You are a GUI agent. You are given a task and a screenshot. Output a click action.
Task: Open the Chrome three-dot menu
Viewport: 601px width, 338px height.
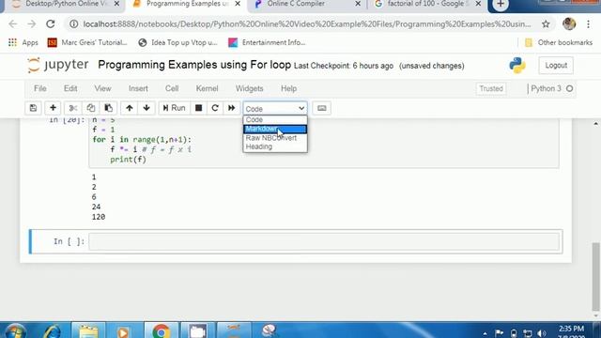[x=589, y=24]
